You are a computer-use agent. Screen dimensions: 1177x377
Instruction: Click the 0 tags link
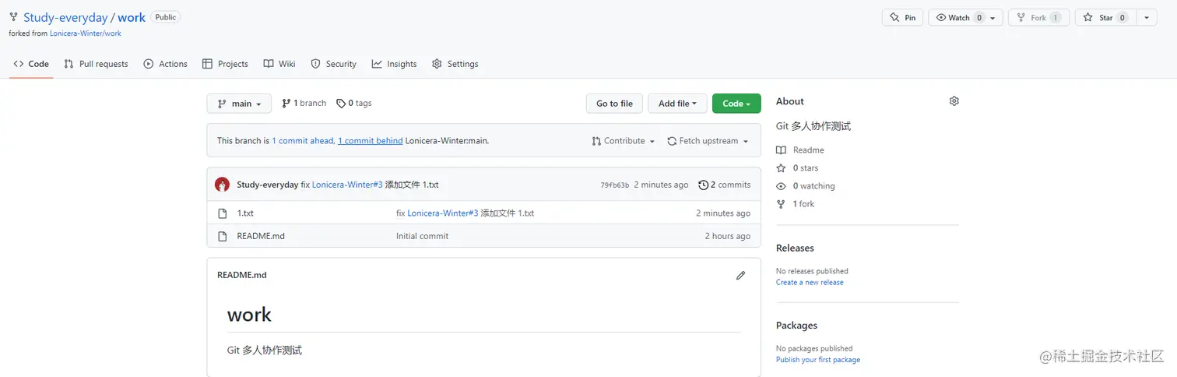coord(354,103)
